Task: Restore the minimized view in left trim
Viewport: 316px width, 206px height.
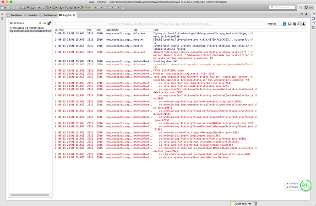Action: (x=2, y=14)
